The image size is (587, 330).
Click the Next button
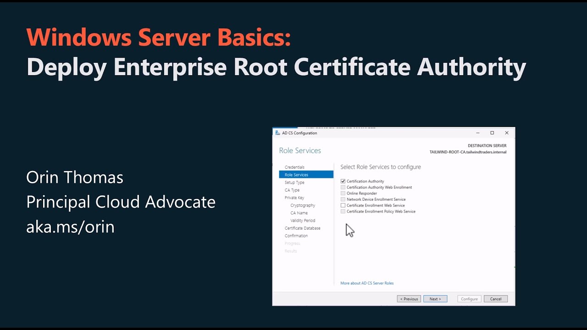coord(435,299)
